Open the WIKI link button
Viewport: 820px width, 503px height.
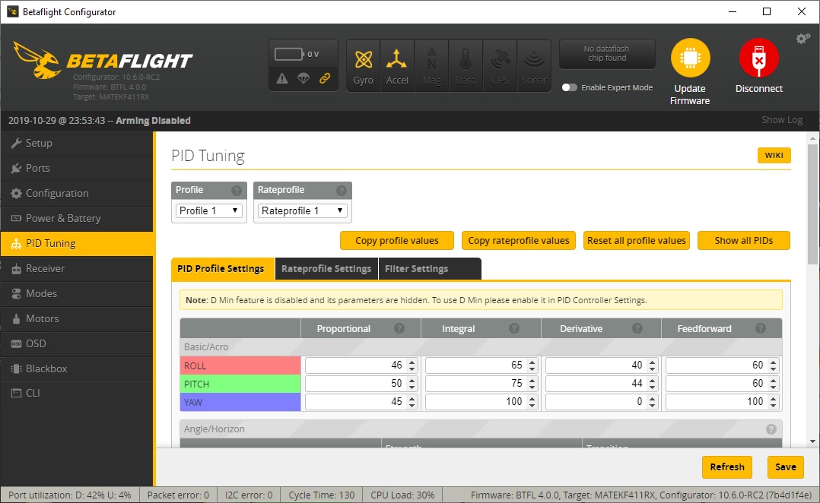774,155
